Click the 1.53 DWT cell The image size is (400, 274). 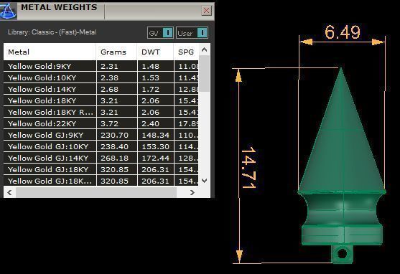156,77
